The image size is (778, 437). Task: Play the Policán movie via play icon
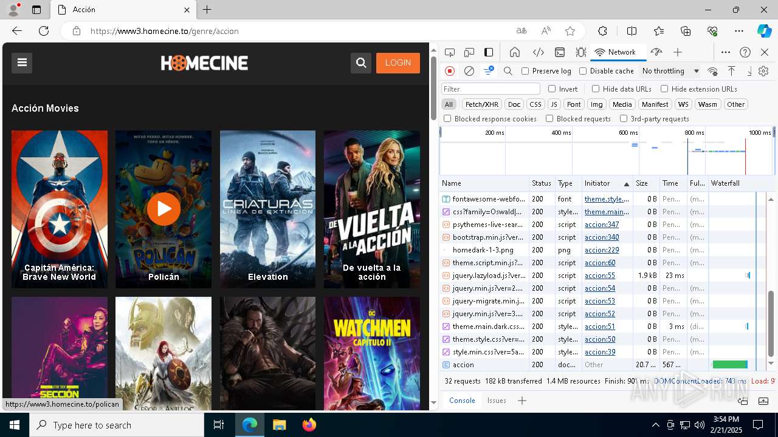point(164,209)
